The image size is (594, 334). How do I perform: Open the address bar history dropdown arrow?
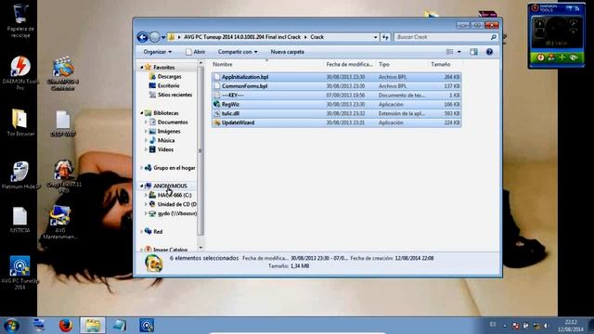[375, 37]
